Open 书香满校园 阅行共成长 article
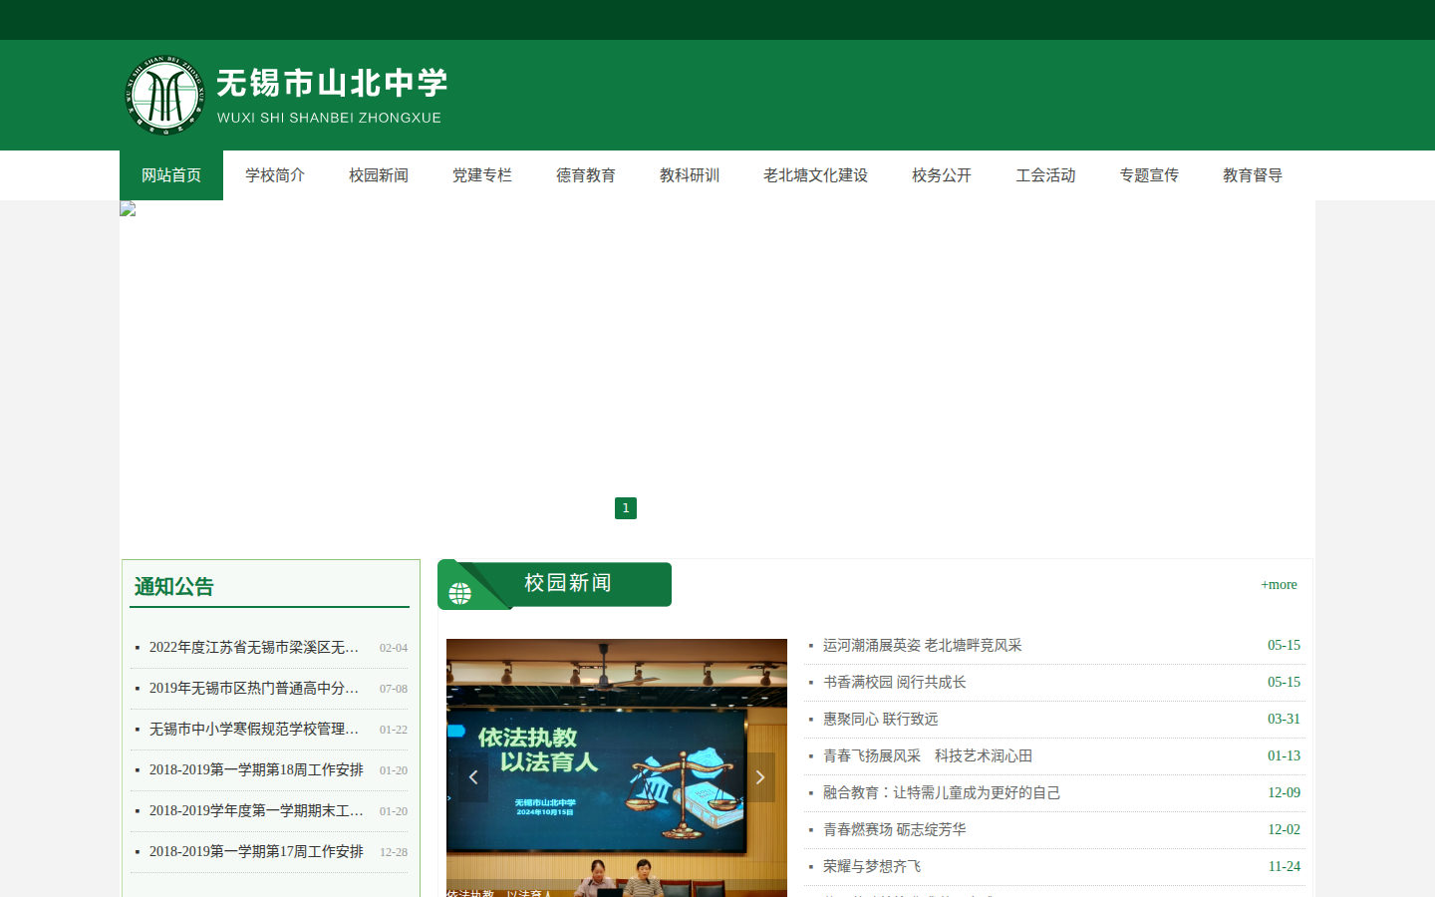Viewport: 1435px width, 897px height. [x=895, y=683]
